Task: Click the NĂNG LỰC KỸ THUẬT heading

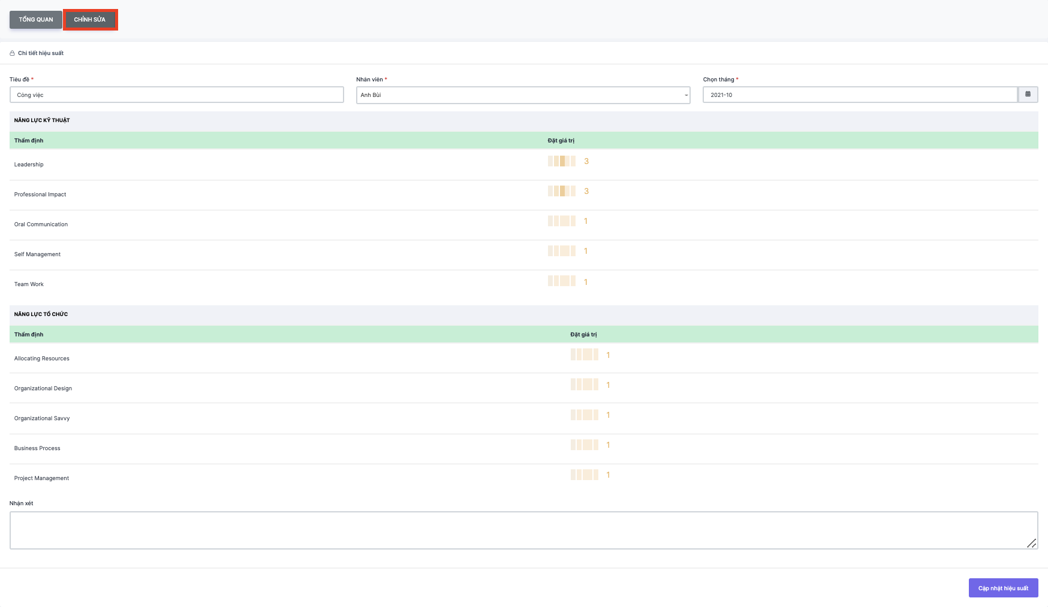Action: pyautogui.click(x=42, y=120)
